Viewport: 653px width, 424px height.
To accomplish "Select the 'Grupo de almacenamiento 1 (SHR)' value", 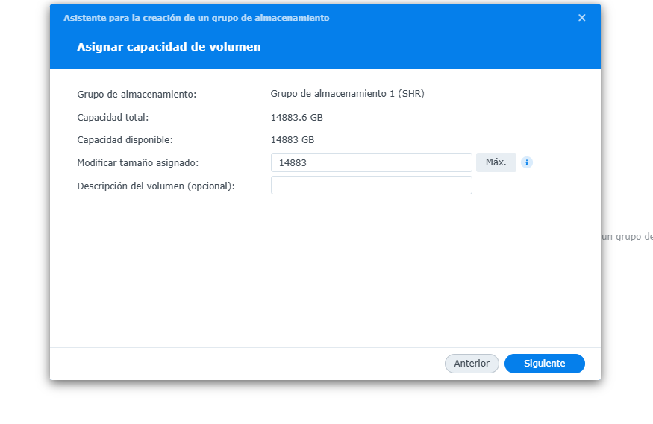I will [347, 94].
